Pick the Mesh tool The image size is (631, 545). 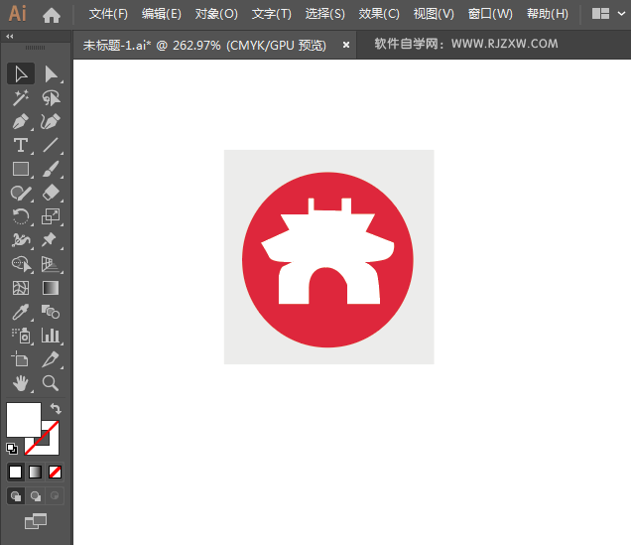[x=21, y=288]
